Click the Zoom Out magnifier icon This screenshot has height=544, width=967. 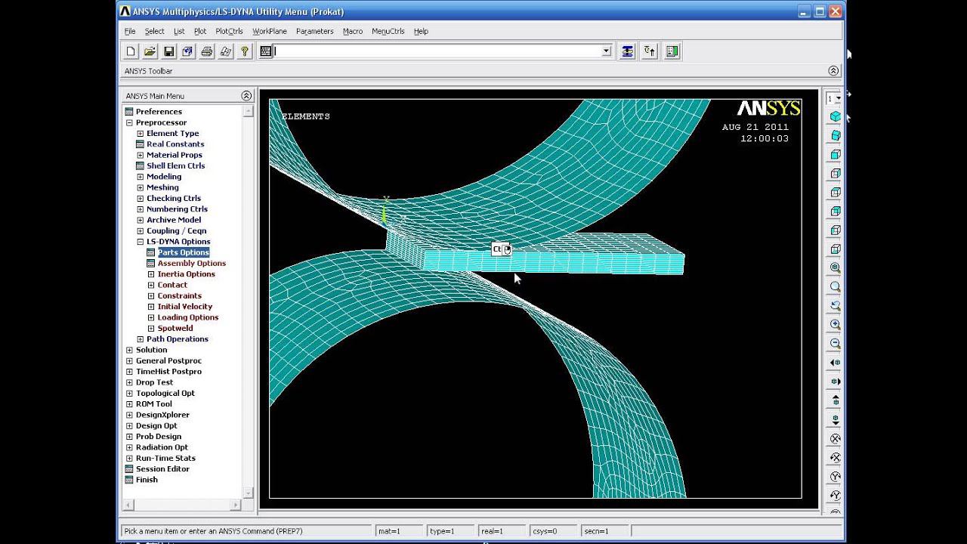pos(835,343)
